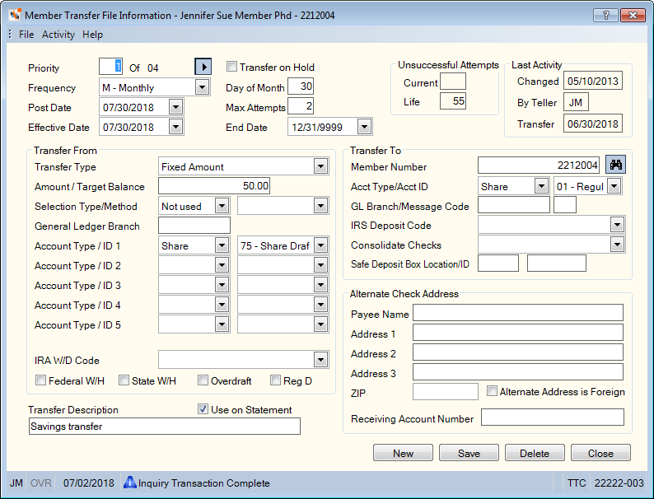Click the help question mark button
This screenshot has height=499, width=654.
605,16
